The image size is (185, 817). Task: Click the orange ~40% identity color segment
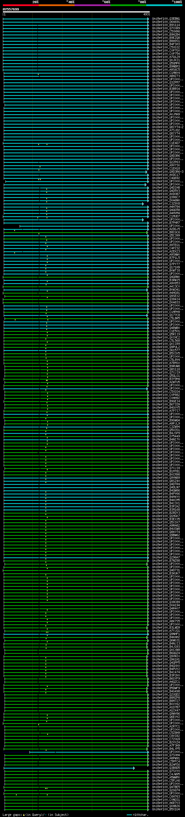pos(57,5)
